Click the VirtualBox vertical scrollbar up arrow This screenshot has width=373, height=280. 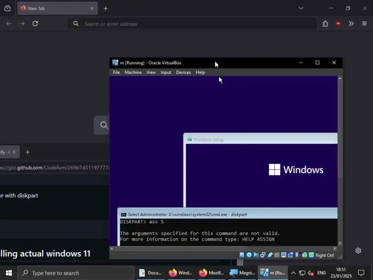(x=340, y=78)
